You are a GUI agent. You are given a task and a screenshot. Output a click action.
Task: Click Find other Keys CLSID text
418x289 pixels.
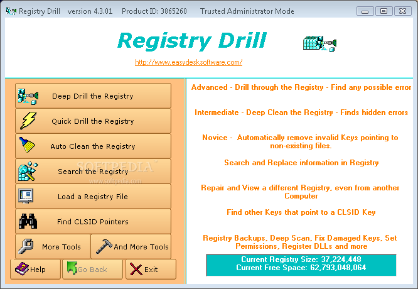(x=301, y=212)
